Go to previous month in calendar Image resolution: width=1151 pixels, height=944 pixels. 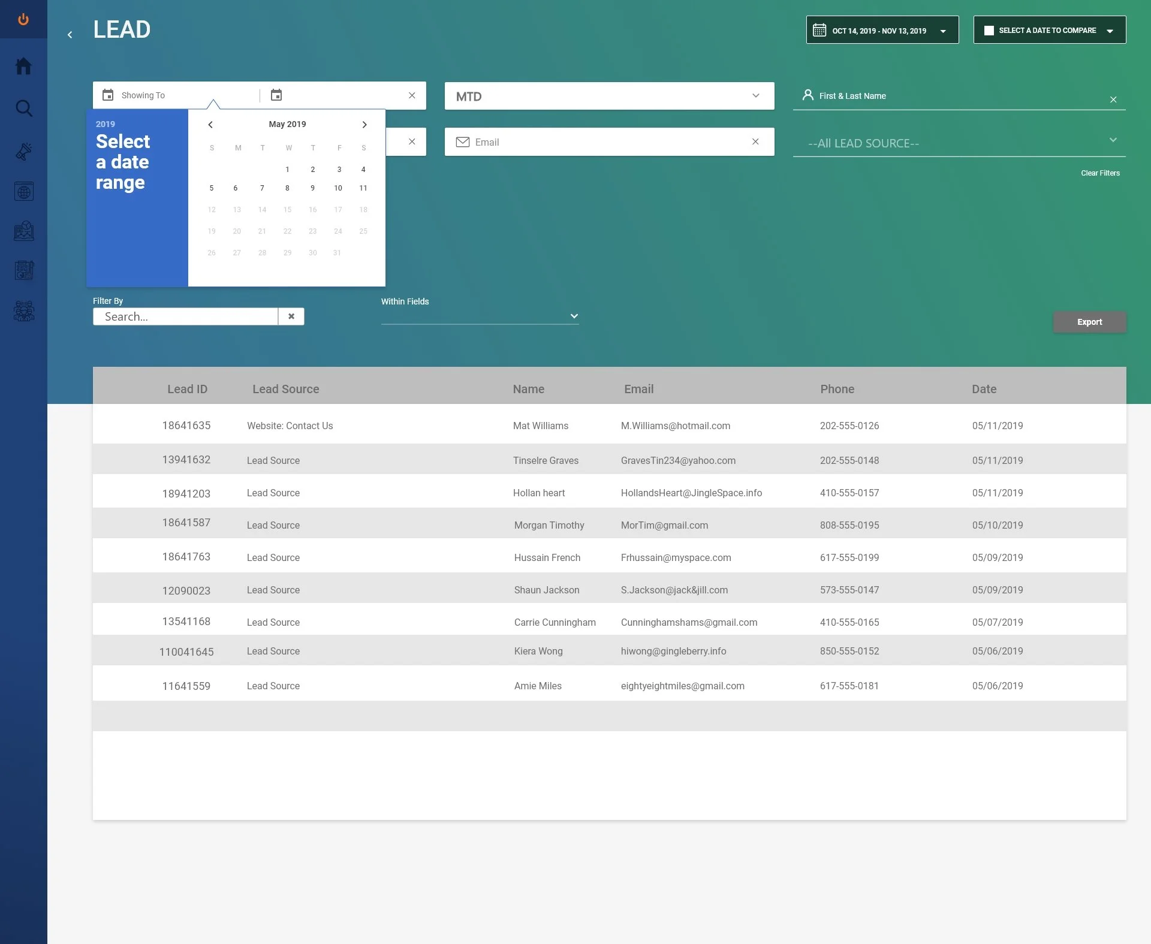pyautogui.click(x=210, y=125)
